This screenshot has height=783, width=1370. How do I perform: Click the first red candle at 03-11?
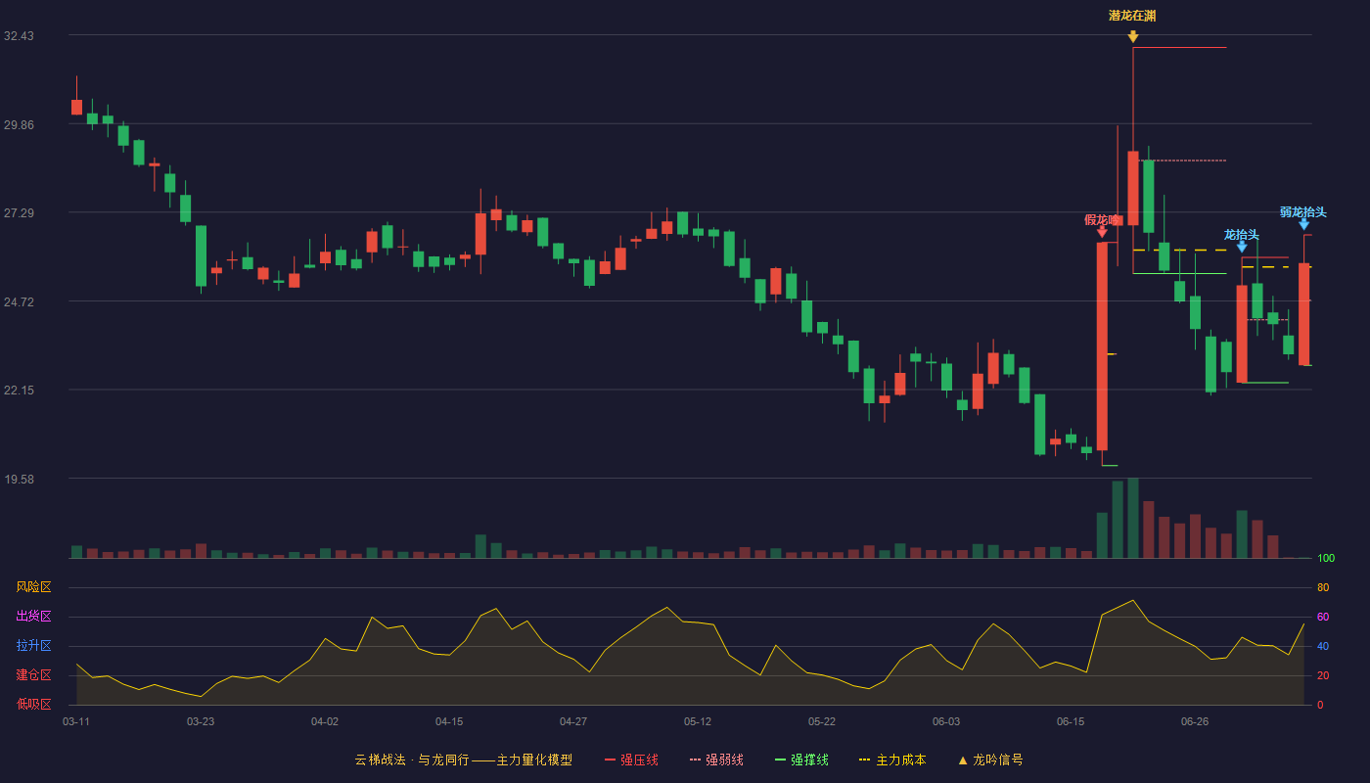[76, 107]
